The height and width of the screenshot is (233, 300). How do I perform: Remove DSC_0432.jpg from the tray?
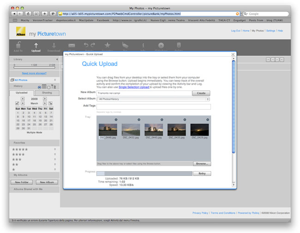139,120
